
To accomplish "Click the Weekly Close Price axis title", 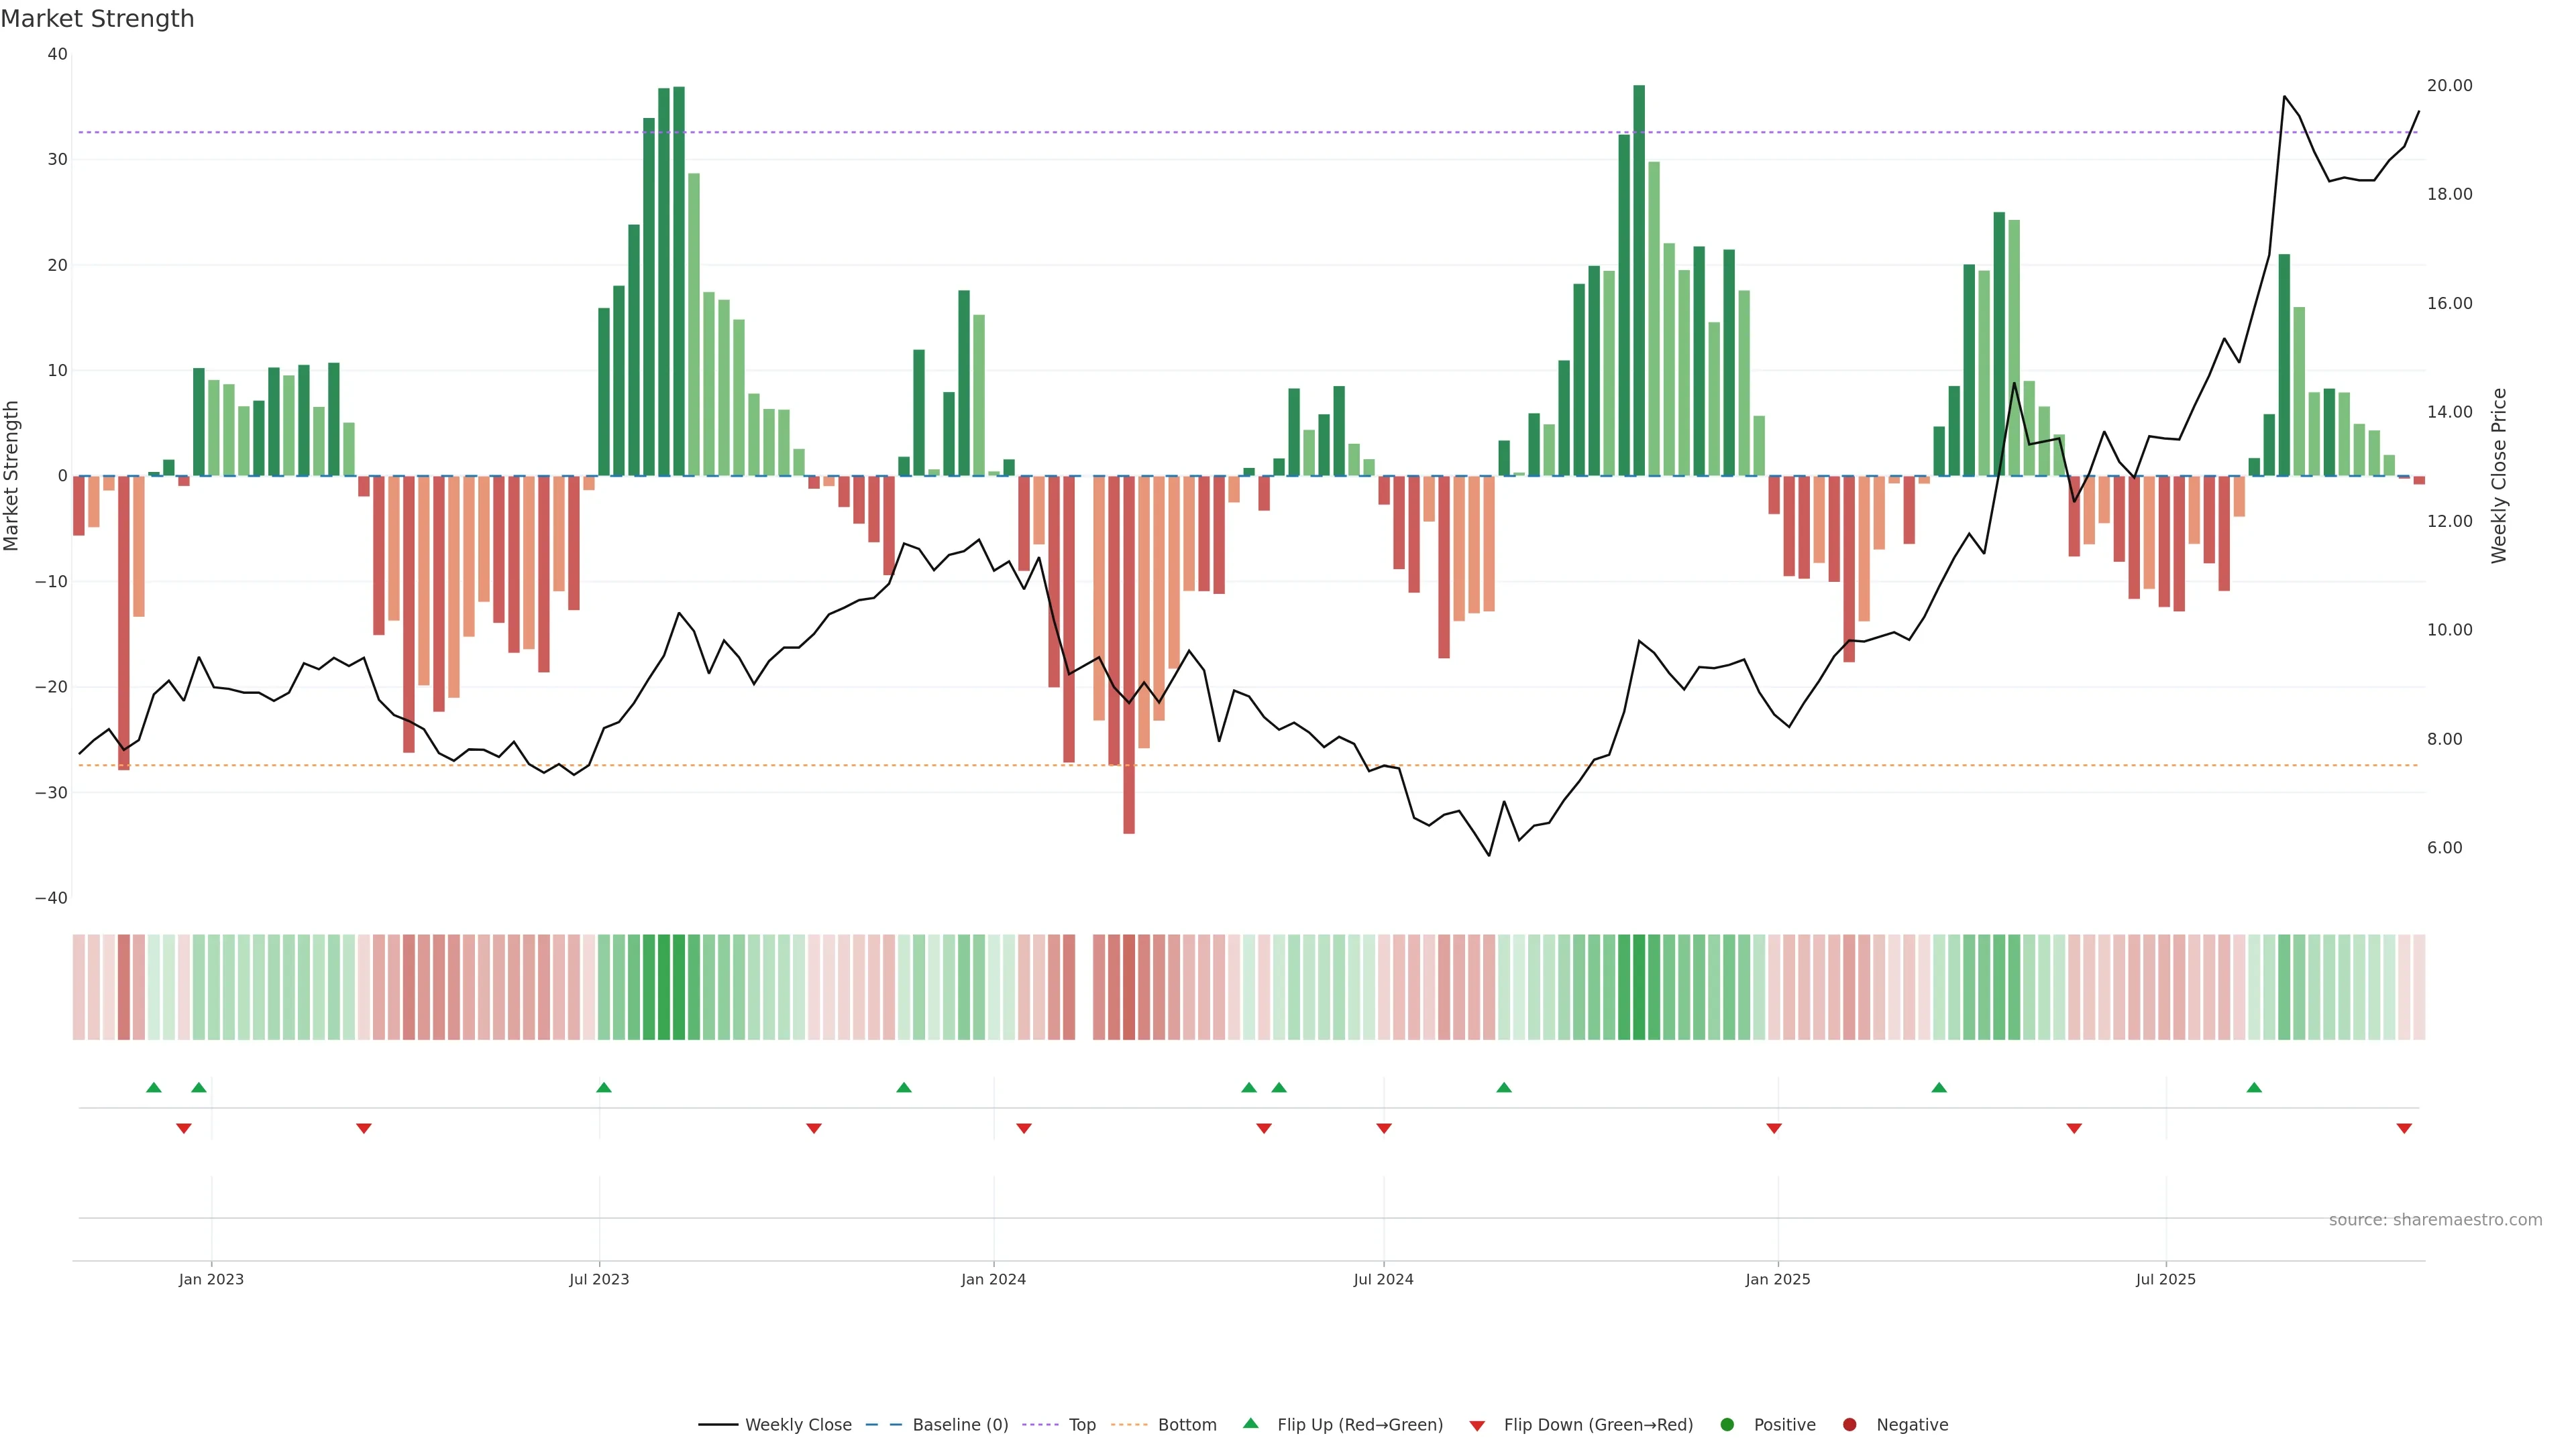I will coord(2499,476).
